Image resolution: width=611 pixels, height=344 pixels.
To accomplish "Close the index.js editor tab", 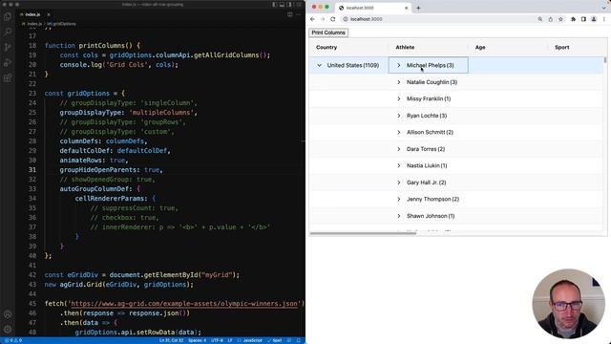I will (x=49, y=14).
